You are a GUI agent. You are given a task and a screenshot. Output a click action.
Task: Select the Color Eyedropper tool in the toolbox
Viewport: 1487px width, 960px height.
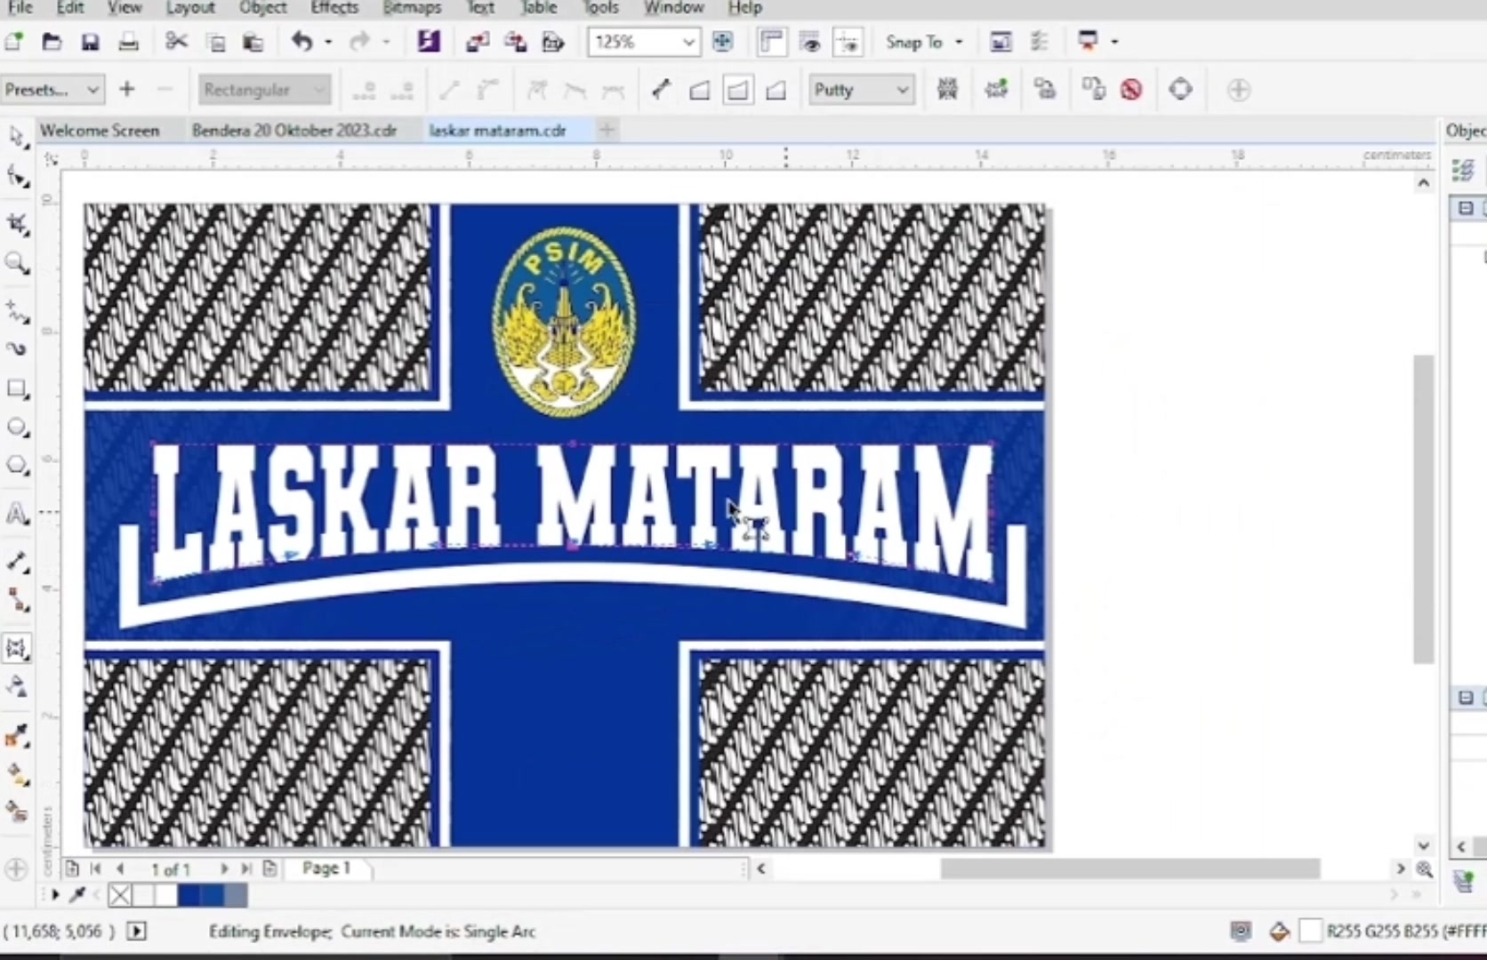[17, 736]
